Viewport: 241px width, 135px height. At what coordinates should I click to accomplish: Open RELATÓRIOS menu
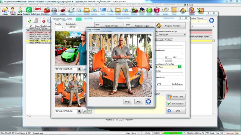(143, 5)
